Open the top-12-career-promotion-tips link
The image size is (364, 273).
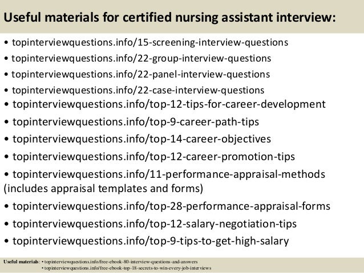pyautogui.click(x=153, y=157)
